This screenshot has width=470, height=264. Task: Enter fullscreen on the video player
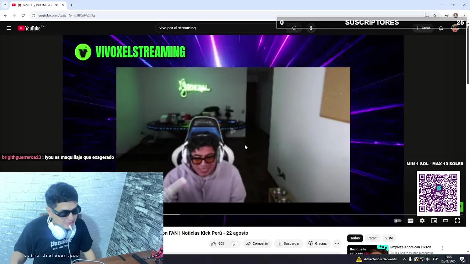click(458, 221)
